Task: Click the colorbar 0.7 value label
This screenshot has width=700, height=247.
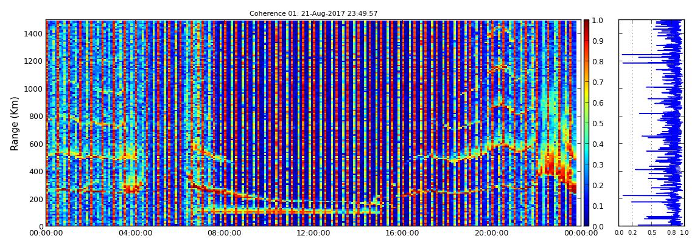Action: click(x=599, y=83)
